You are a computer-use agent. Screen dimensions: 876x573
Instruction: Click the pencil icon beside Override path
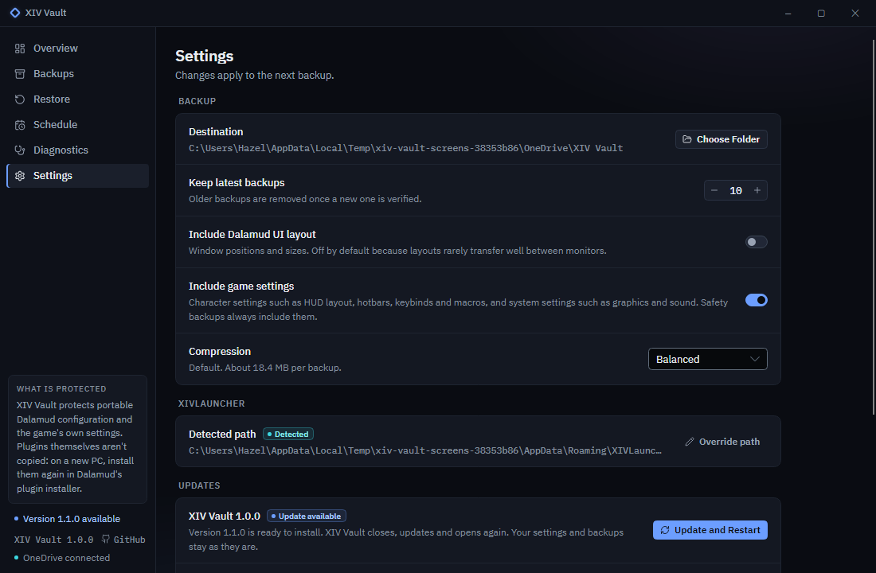click(690, 442)
